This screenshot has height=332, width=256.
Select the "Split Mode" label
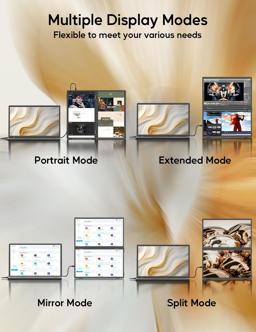191,303
